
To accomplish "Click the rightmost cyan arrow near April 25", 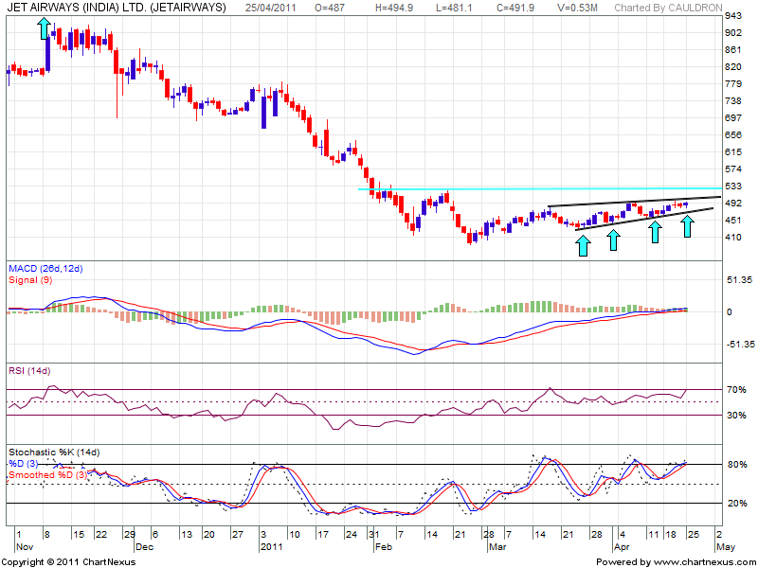I will coord(689,225).
